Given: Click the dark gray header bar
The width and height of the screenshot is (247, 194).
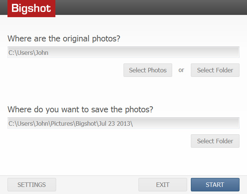Looking at the screenshot, I should [x=124, y=7].
